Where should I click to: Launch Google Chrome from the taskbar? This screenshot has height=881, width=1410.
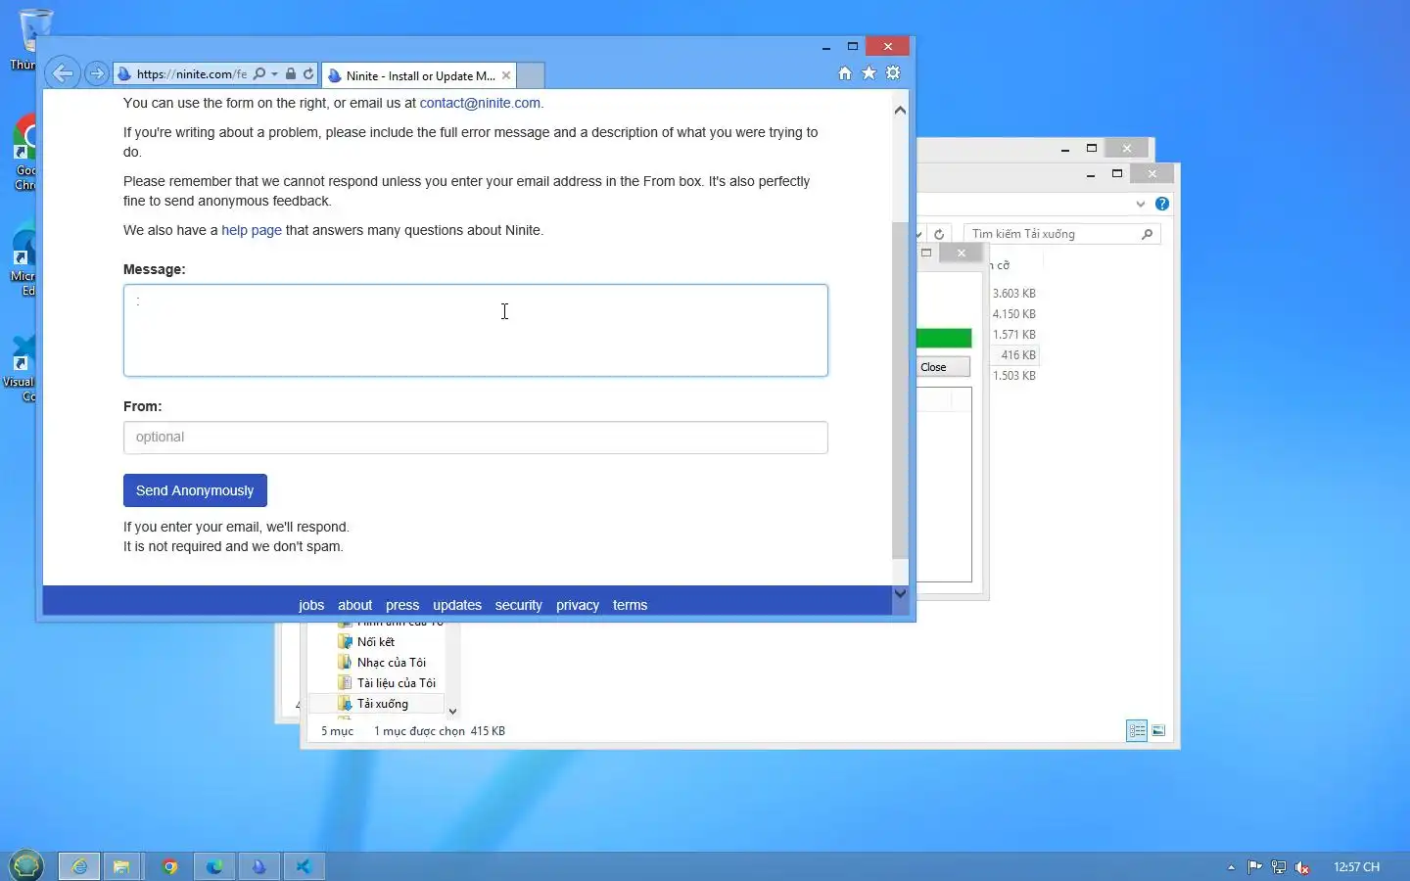click(169, 866)
